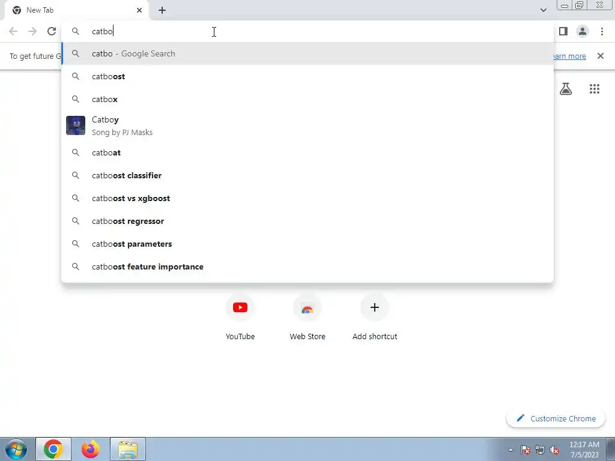Click the muted volume tray icon
Screen dimensions: 615x461
pos(554,450)
